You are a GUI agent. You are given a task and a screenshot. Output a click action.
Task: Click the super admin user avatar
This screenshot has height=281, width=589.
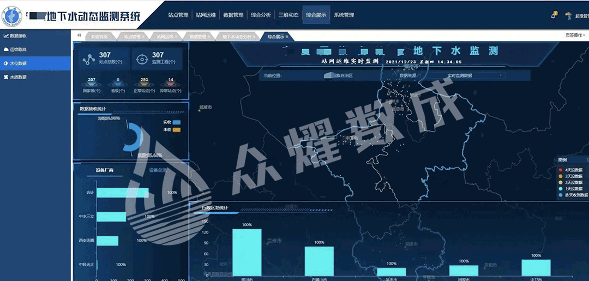[568, 15]
